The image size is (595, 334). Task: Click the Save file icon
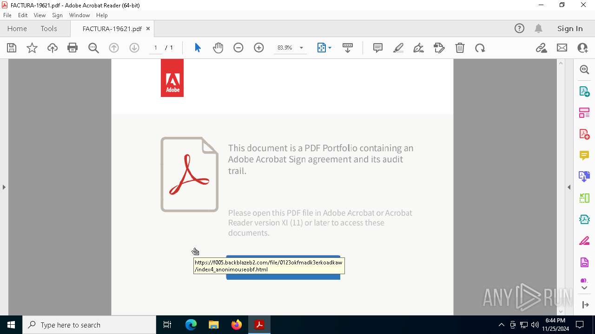click(12, 48)
